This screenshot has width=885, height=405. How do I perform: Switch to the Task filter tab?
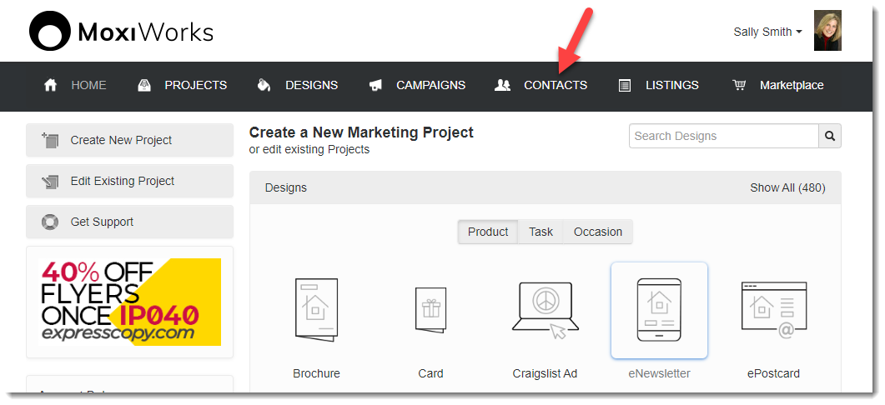click(x=541, y=232)
